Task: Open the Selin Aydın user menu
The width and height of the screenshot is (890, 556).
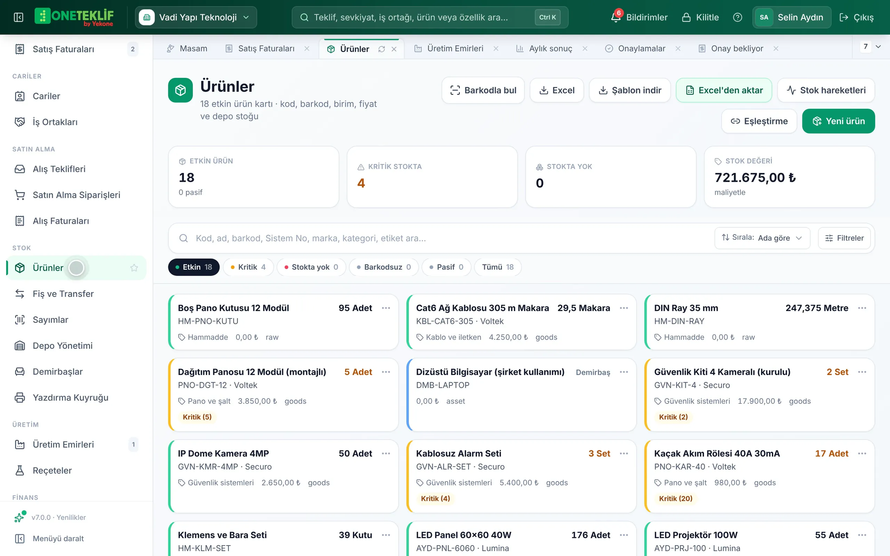Action: click(791, 17)
